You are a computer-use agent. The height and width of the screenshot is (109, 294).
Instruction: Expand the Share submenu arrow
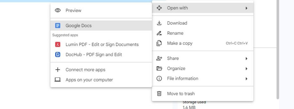246,58
